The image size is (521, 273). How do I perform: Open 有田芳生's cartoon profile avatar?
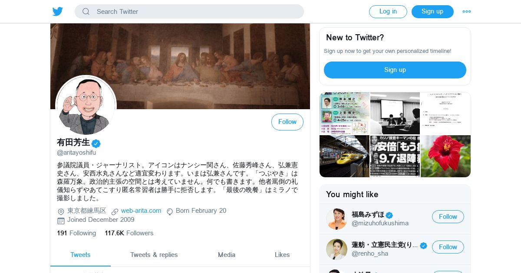[86, 106]
